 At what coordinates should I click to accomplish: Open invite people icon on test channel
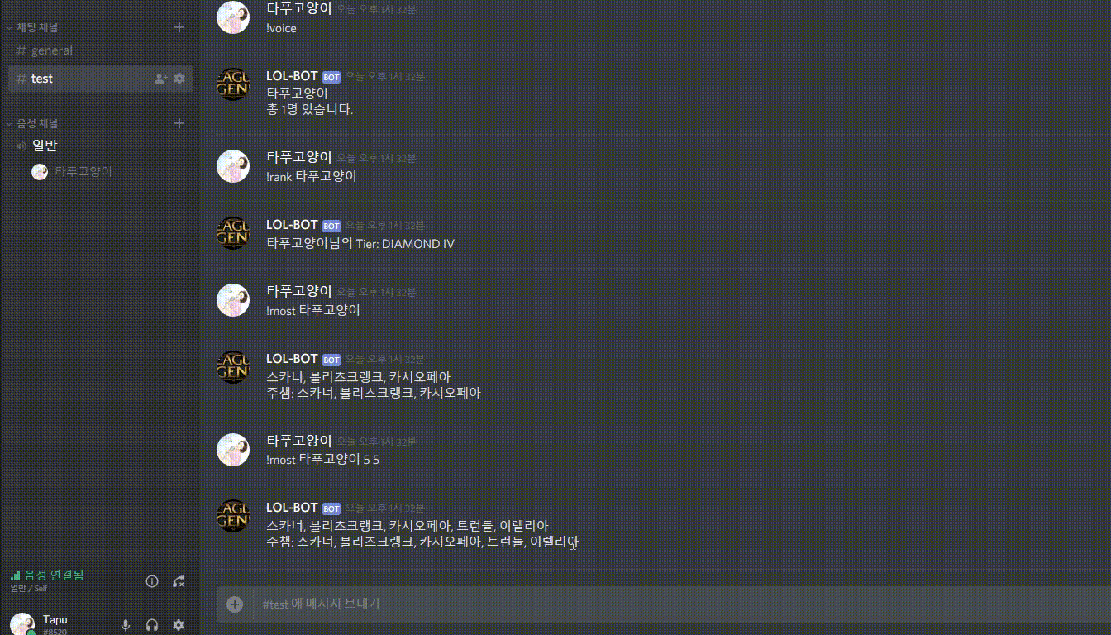161,79
